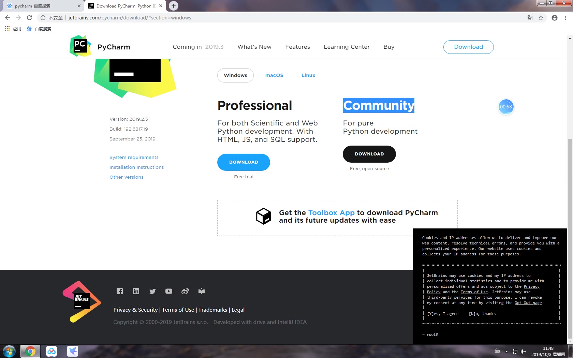Open JetBrains Facebook page icon
This screenshot has height=358, width=573.
tap(120, 291)
